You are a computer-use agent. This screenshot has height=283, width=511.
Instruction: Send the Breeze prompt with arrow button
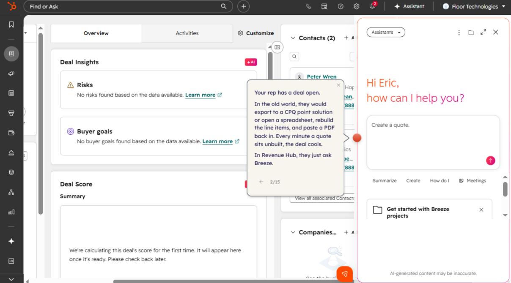pos(490,161)
